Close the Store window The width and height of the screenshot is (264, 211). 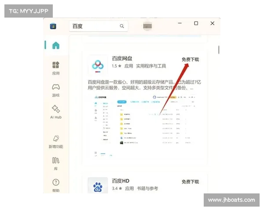point(213,23)
